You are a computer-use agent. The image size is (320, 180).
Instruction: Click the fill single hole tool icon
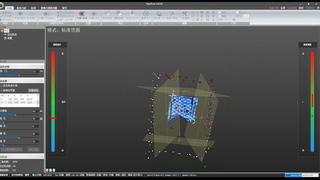(159, 14)
